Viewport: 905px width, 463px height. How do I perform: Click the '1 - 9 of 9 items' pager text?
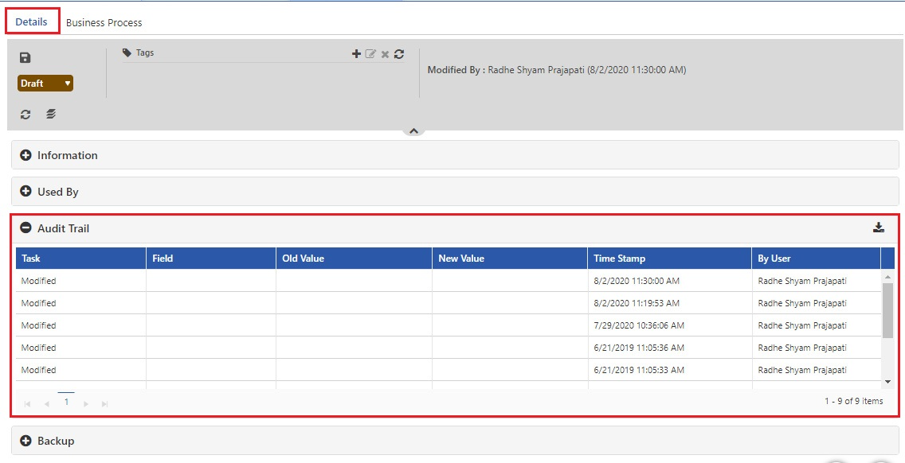point(854,401)
